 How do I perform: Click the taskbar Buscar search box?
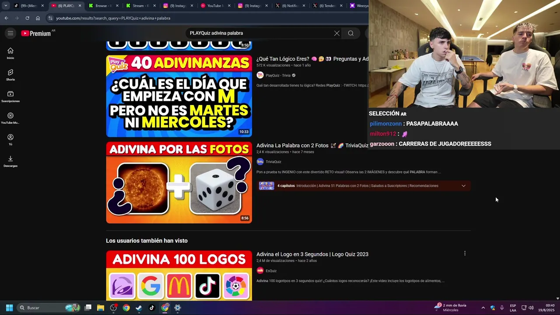[x=49, y=308]
